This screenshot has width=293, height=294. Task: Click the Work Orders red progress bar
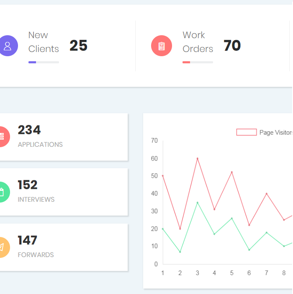198,62
